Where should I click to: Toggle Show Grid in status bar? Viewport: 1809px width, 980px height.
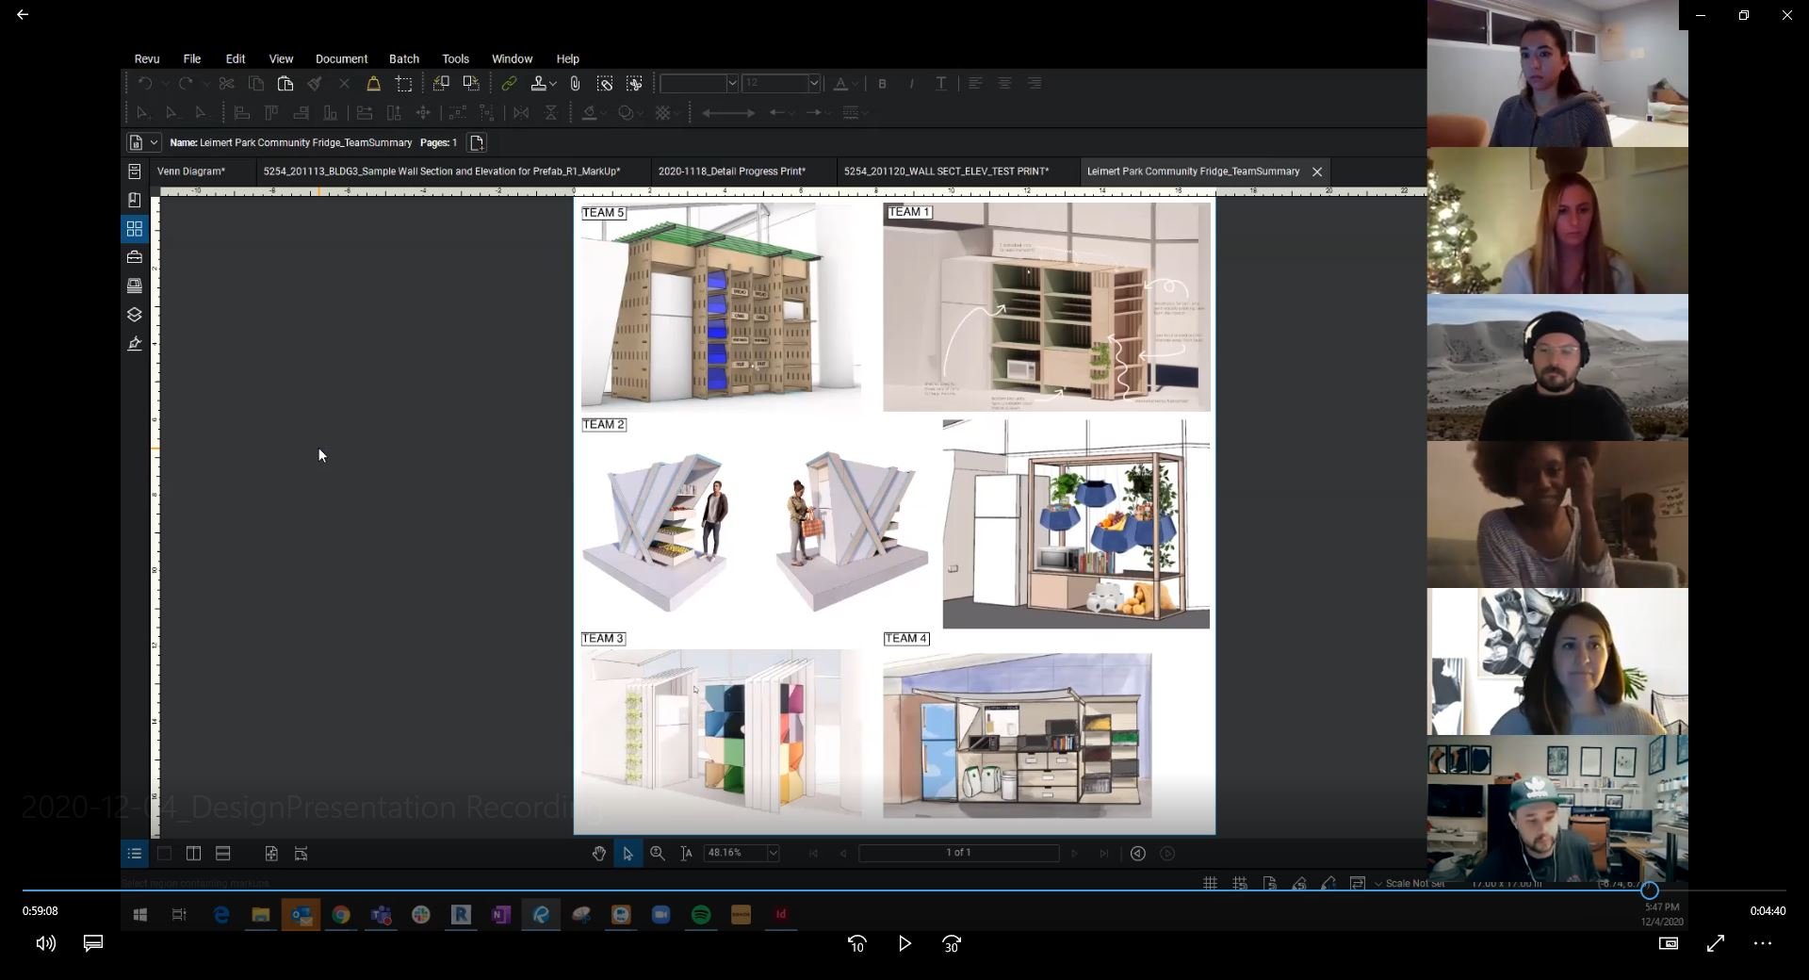click(x=1211, y=883)
